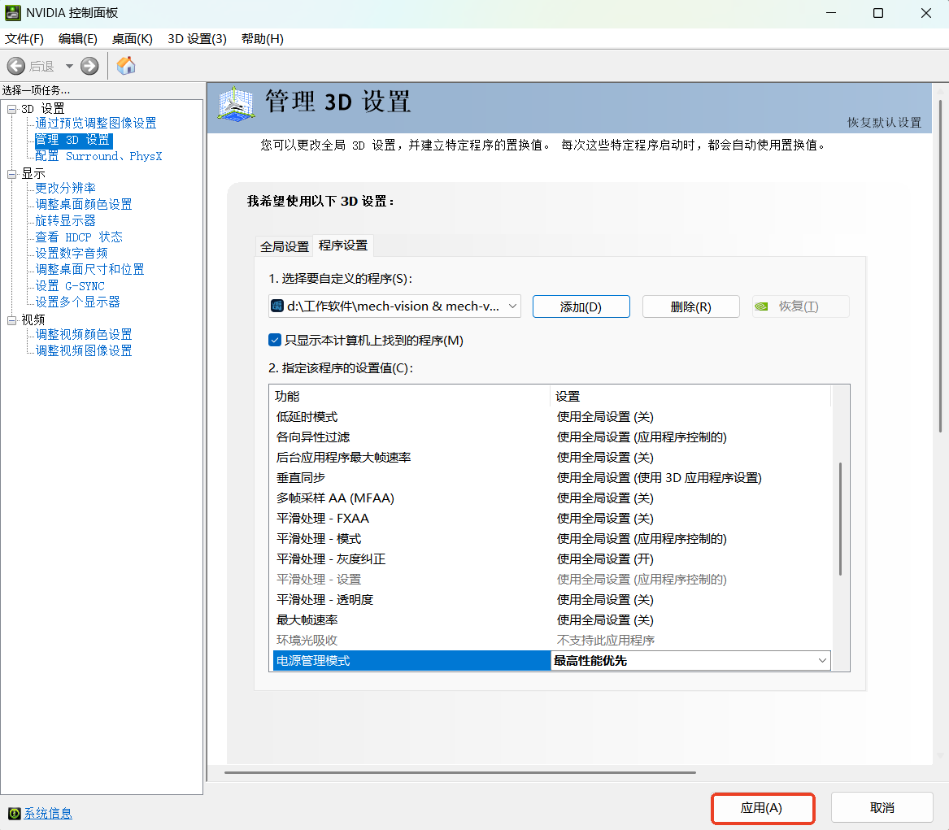Open the 电源管理模式 settings dropdown
Viewport: 949px width, 830px height.
click(821, 661)
